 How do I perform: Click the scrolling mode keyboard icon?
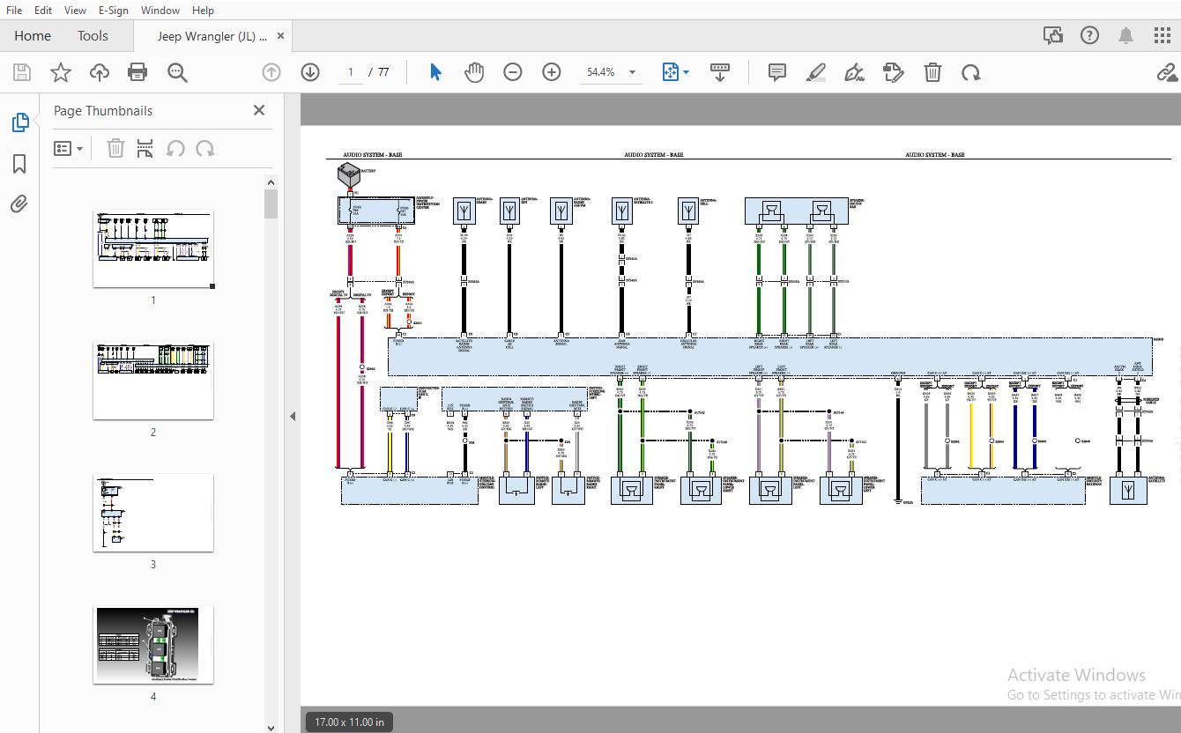[720, 72]
